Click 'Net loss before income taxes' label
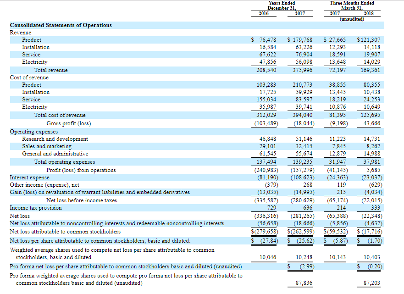Screen dimensions: 404x294 (82, 200)
